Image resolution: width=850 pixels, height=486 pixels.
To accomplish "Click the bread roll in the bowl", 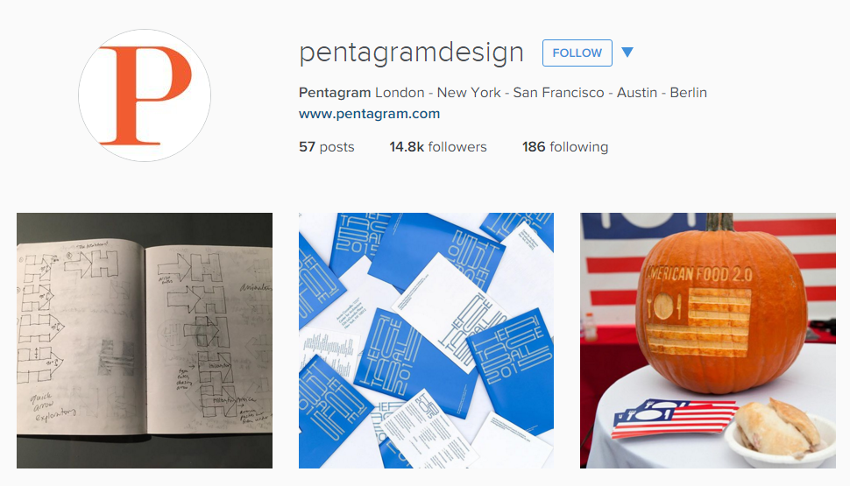I will coord(776,427).
